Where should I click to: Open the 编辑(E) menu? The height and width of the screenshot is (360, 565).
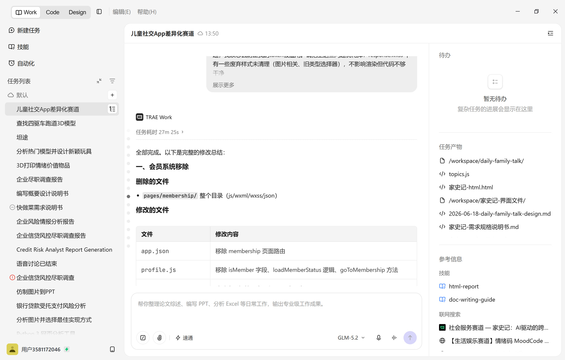(x=122, y=12)
